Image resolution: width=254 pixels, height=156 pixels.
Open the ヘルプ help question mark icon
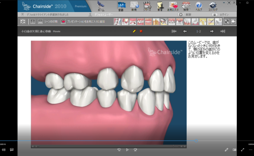click(x=199, y=6)
